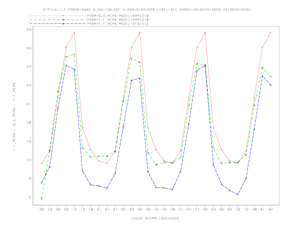The height and width of the screenshot is (228, 295).
Task: Click the x-axis tick label 33
Action: [x=131, y=209]
